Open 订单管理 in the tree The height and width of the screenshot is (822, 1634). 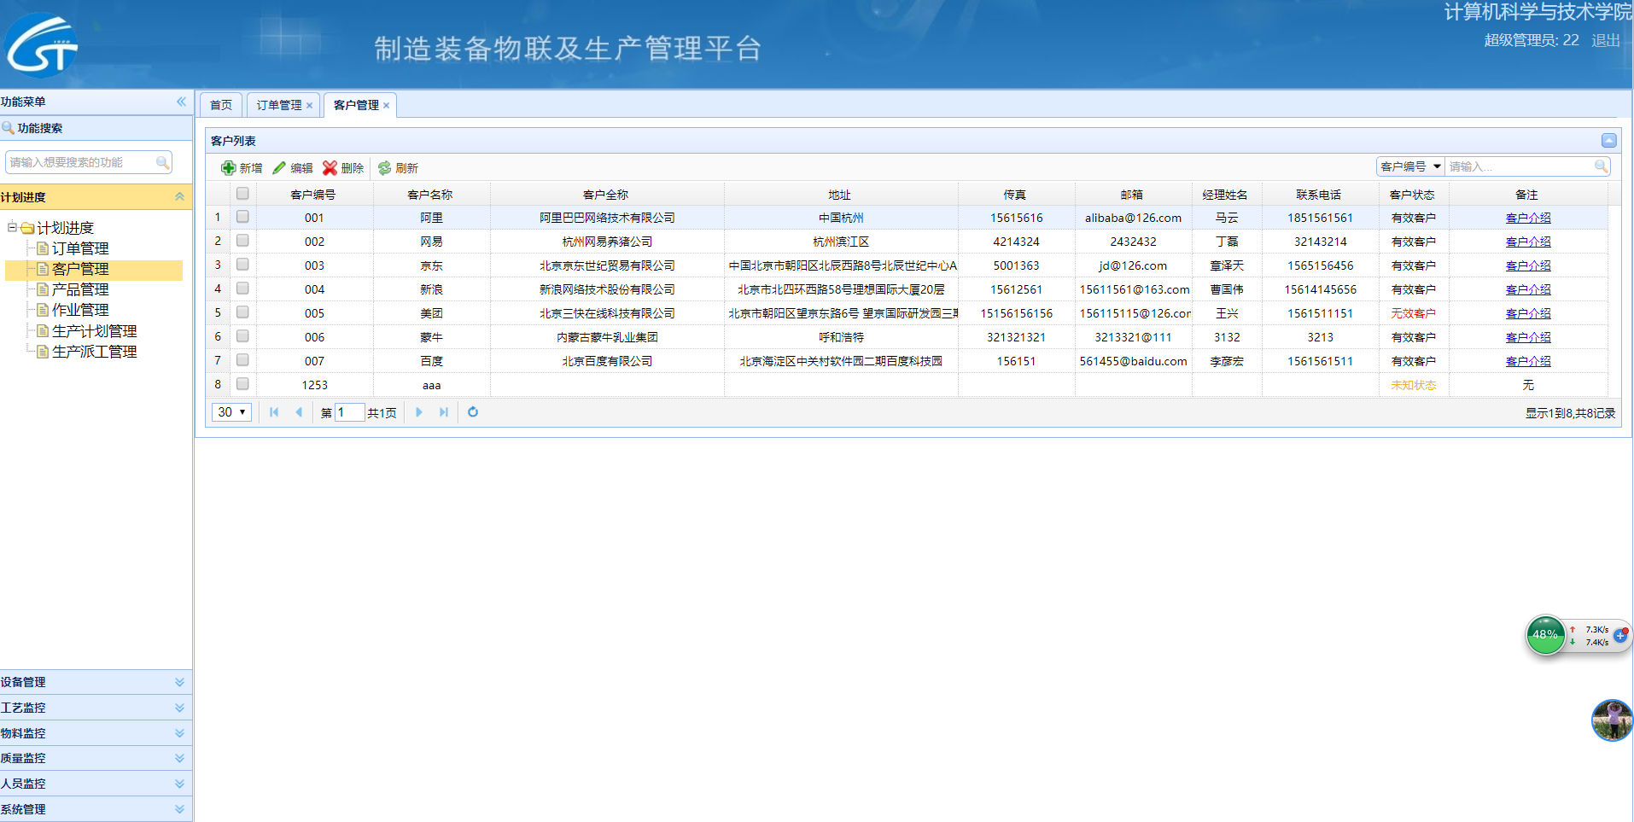pyautogui.click(x=80, y=248)
